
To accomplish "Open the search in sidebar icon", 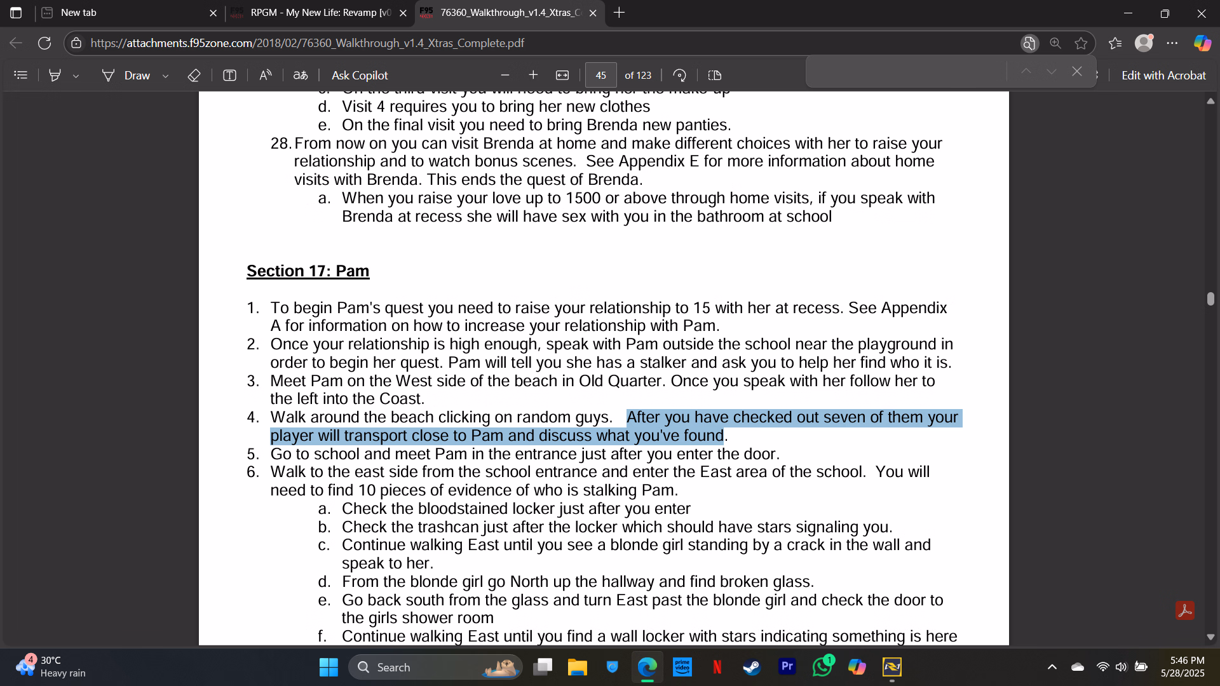I will coord(1029,43).
